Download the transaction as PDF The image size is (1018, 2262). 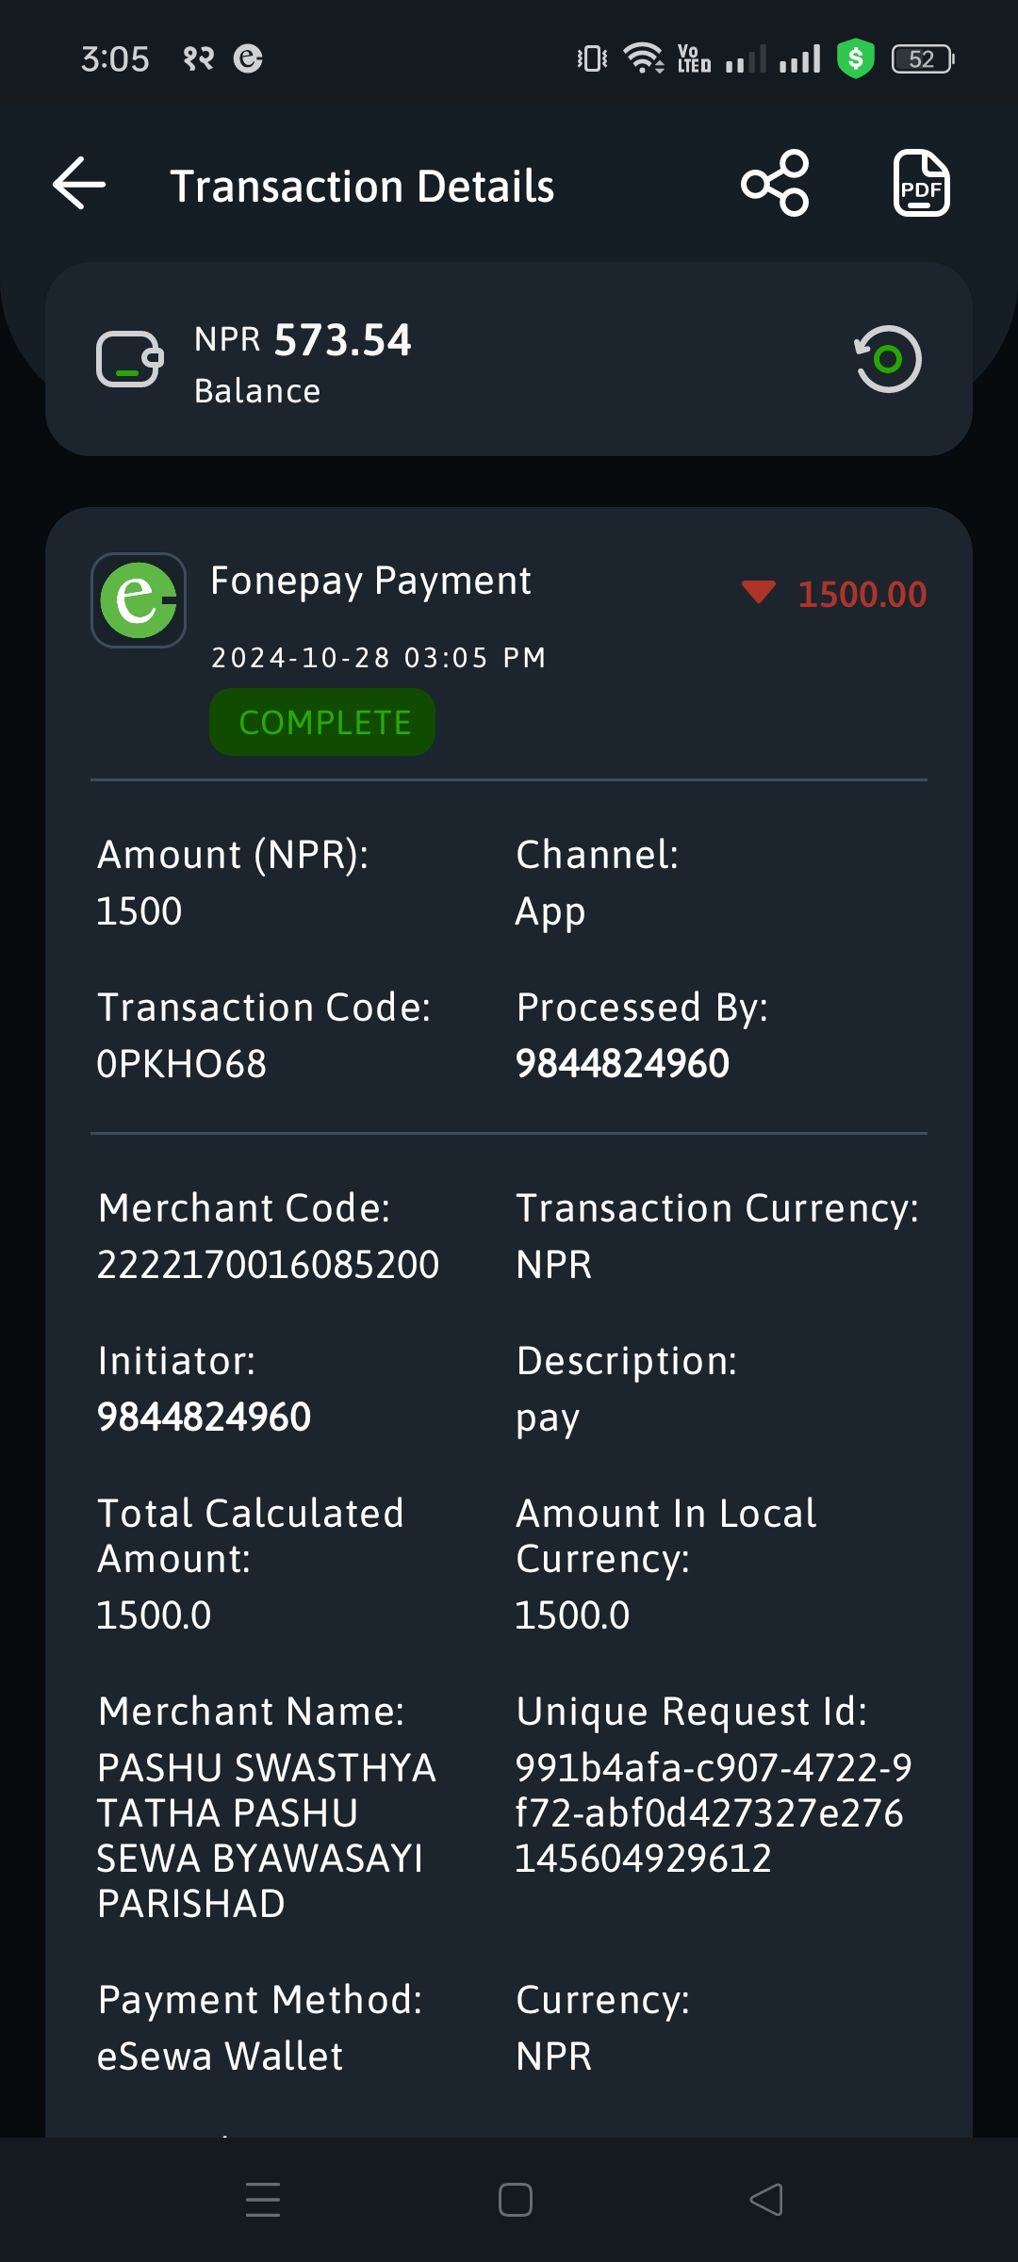coord(921,183)
